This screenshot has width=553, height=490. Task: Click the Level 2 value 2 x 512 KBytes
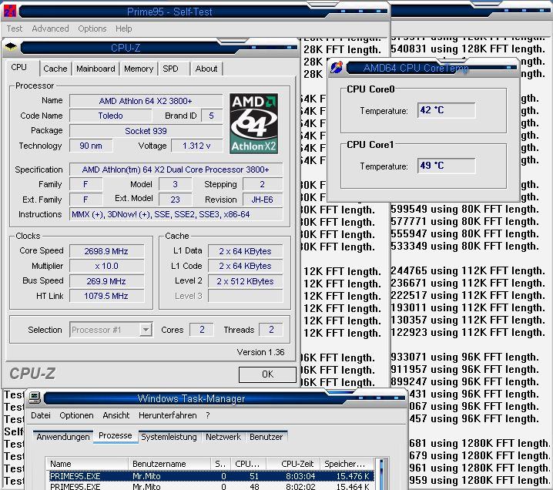245,281
